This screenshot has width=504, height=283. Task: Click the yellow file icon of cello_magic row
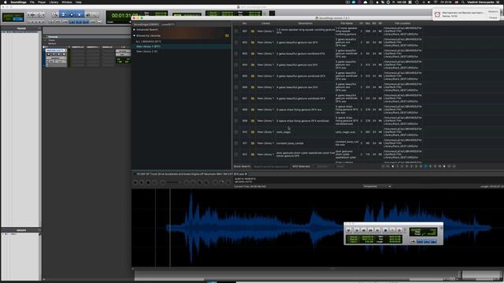click(x=253, y=132)
